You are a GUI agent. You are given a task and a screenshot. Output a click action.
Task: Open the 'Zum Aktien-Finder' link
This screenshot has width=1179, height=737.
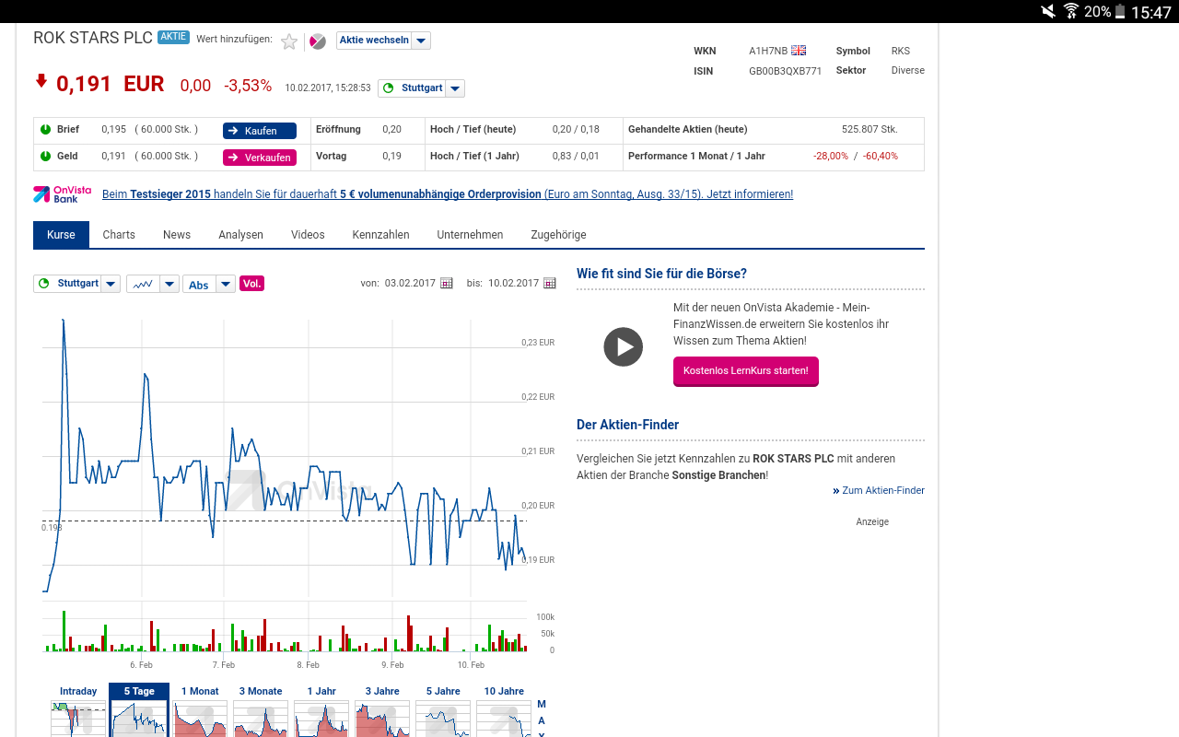882,490
